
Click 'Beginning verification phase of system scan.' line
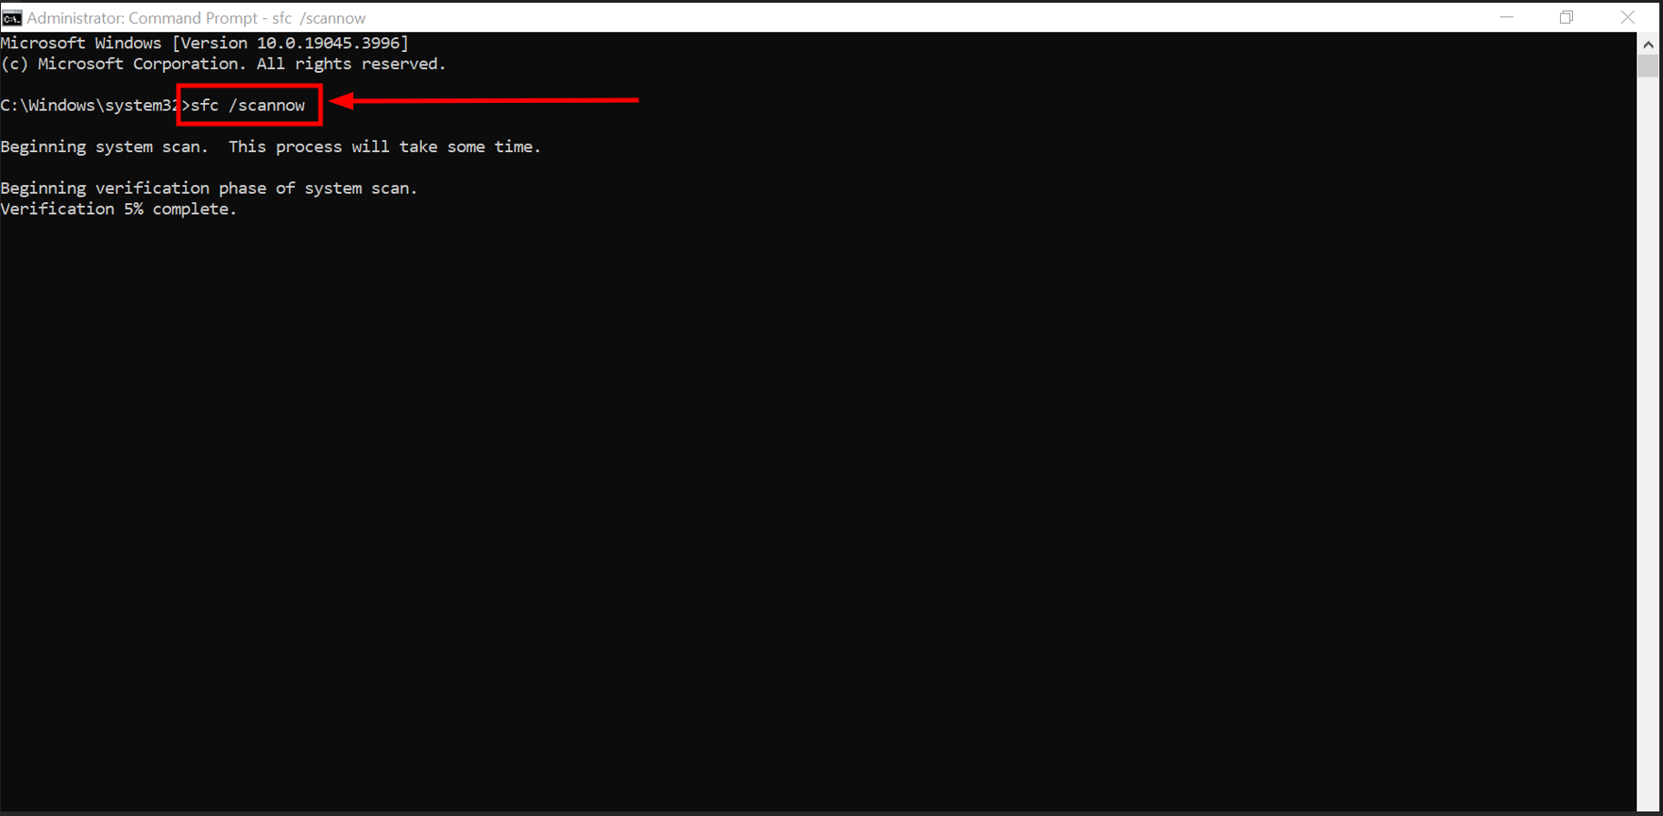pyautogui.click(x=209, y=189)
